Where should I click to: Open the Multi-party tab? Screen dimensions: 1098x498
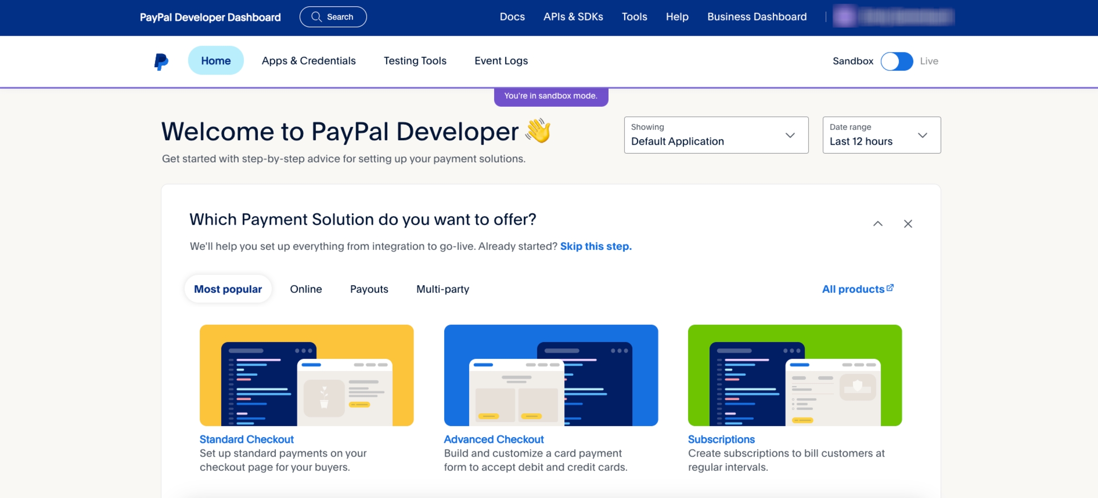[442, 289]
